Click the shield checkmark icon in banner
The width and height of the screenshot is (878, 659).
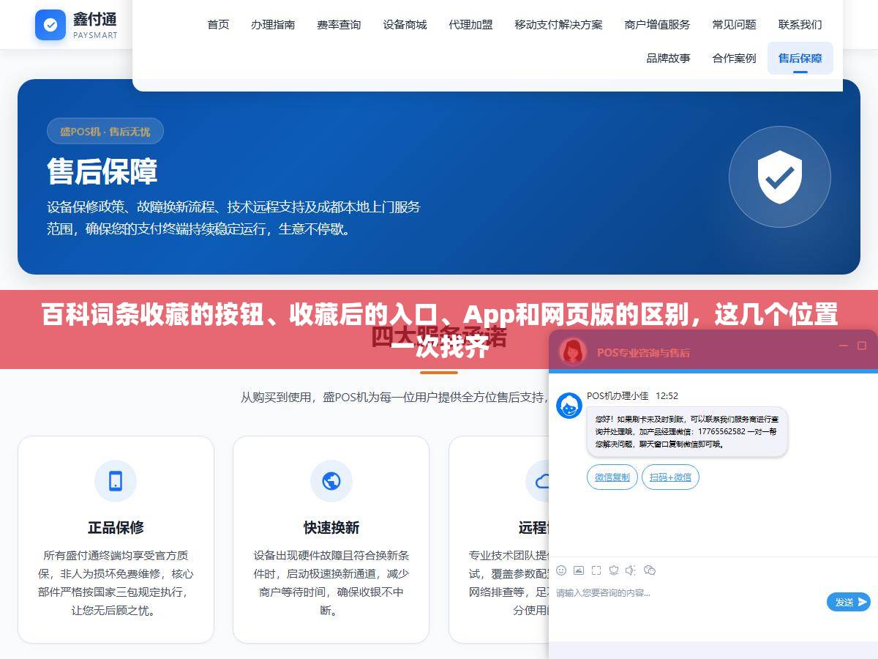point(780,176)
